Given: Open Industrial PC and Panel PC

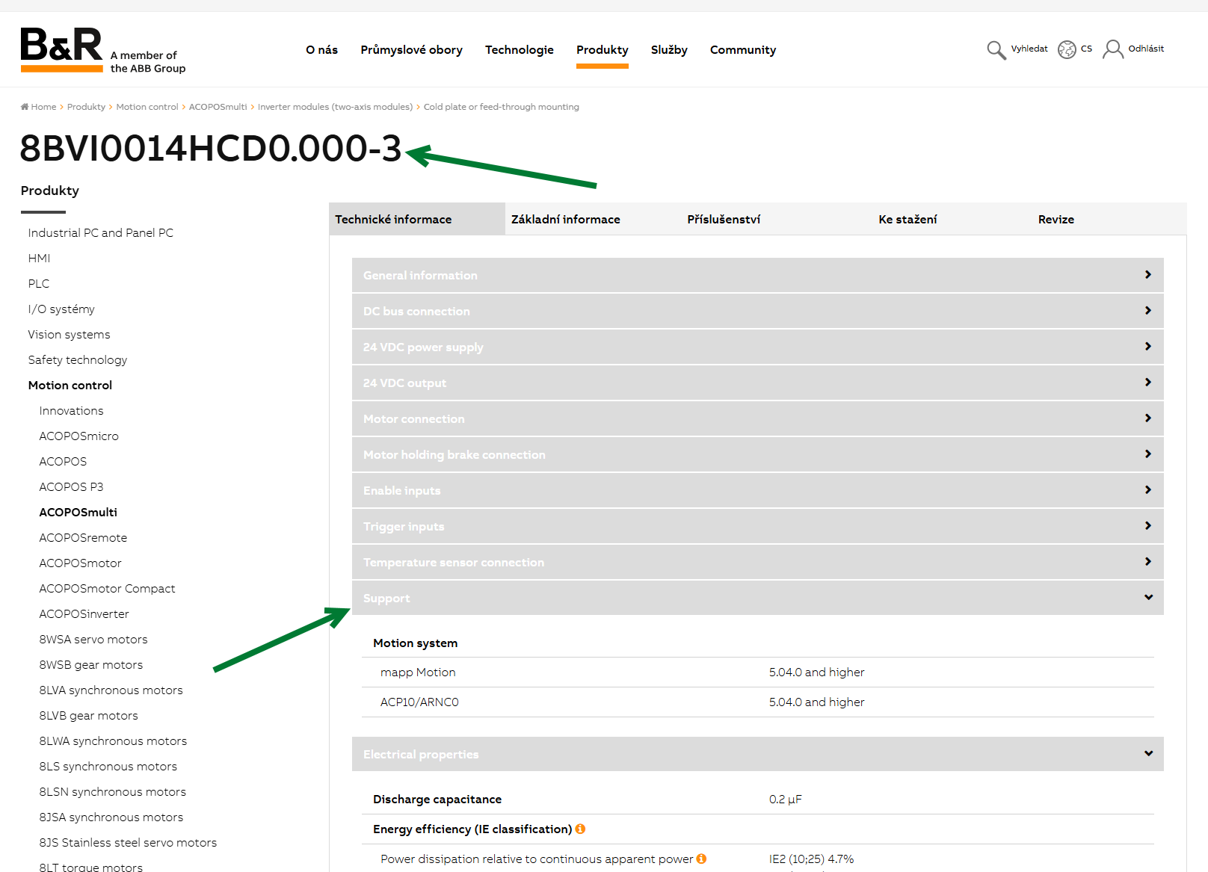Looking at the screenshot, I should 101,233.
